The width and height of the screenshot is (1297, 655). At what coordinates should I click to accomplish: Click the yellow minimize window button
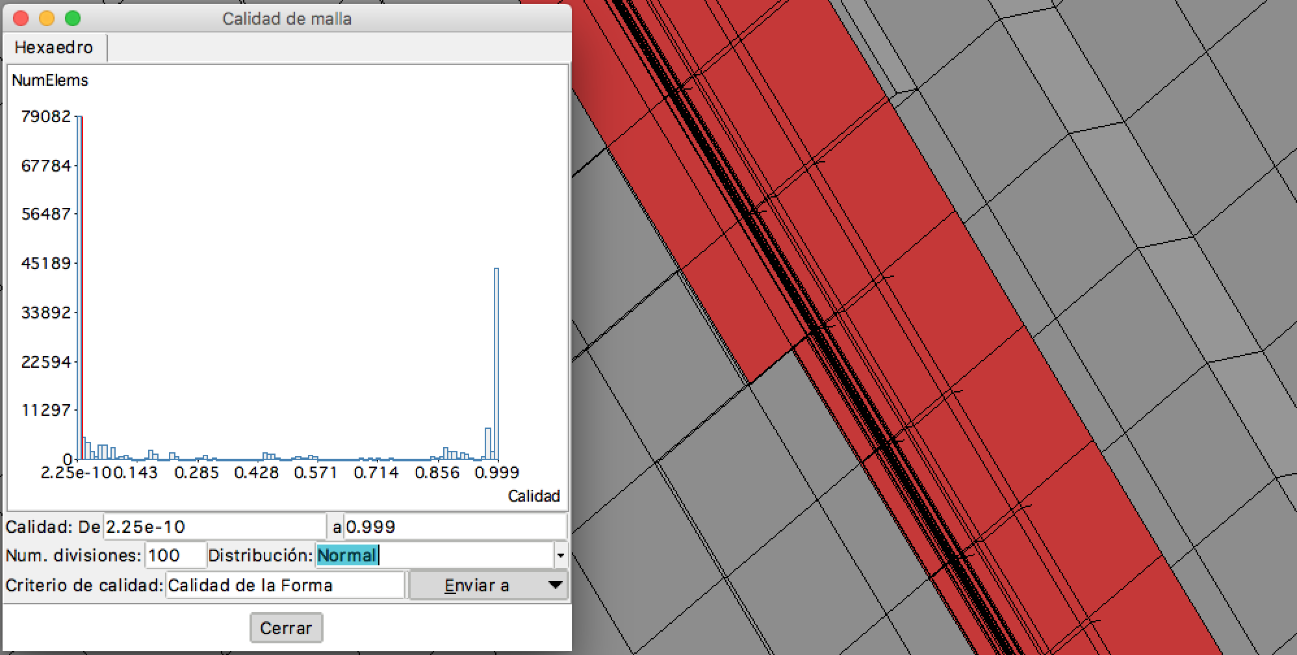click(47, 18)
